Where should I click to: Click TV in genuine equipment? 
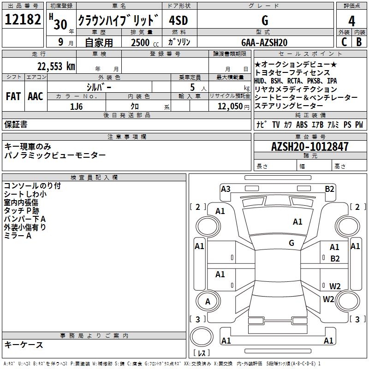276,125
